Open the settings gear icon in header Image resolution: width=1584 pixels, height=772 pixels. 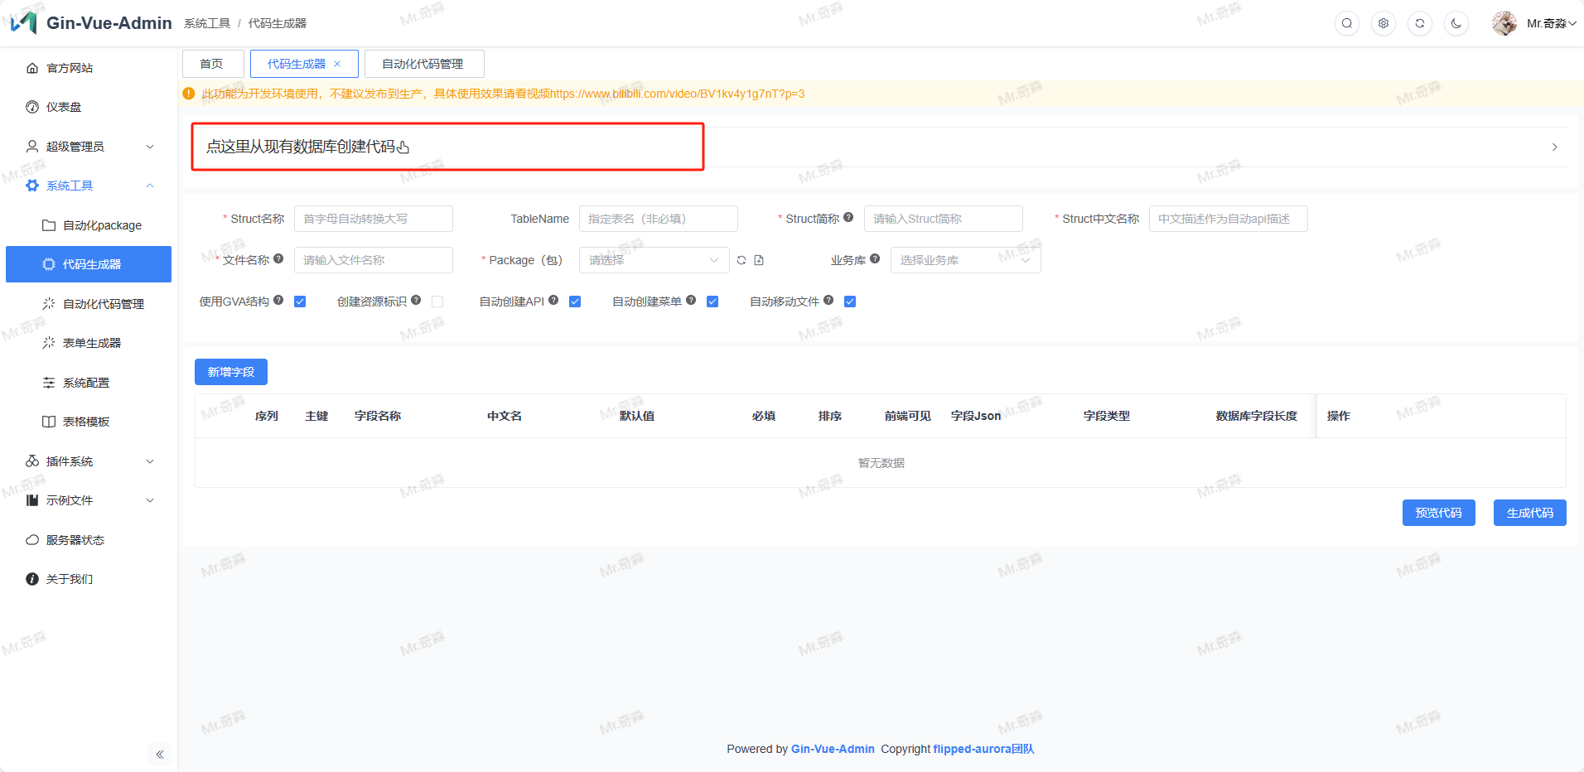point(1383,23)
